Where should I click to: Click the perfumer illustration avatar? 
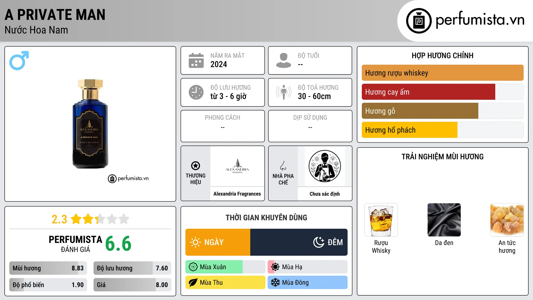[325, 166]
